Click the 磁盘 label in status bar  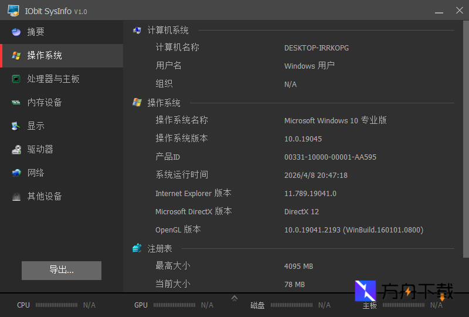click(257, 305)
